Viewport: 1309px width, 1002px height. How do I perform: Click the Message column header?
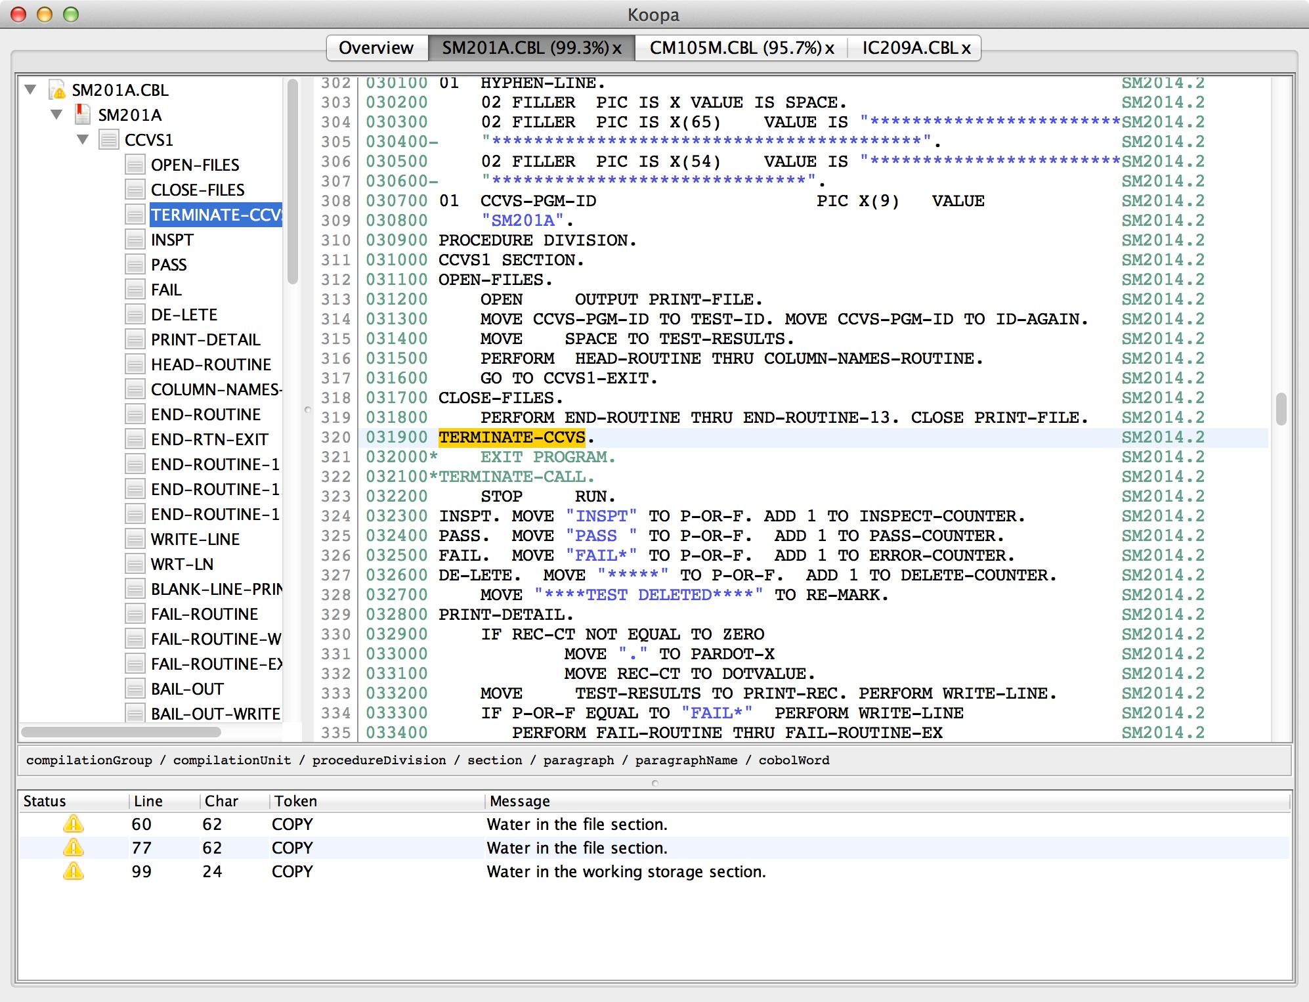click(x=519, y=801)
